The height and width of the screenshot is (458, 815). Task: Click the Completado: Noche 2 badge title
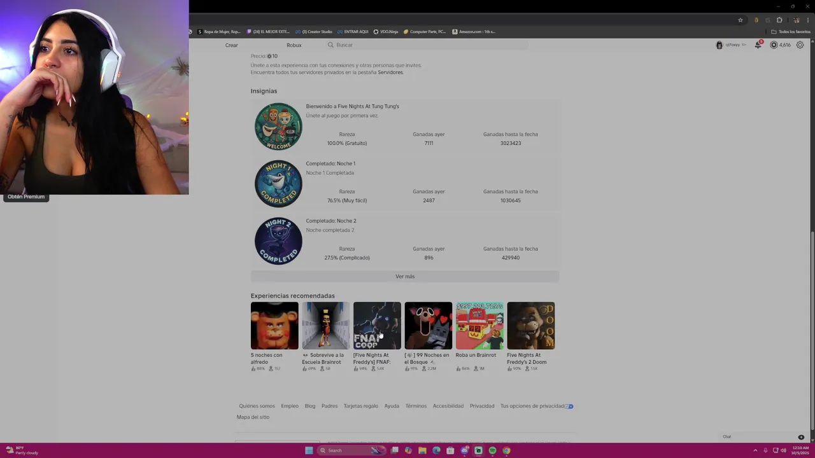331,221
